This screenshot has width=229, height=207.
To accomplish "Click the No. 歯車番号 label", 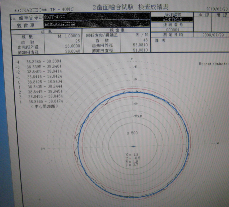I will click(27, 18).
